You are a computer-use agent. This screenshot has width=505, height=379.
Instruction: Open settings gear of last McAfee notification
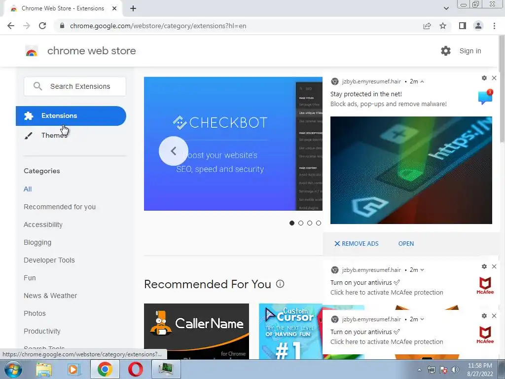[x=484, y=316]
